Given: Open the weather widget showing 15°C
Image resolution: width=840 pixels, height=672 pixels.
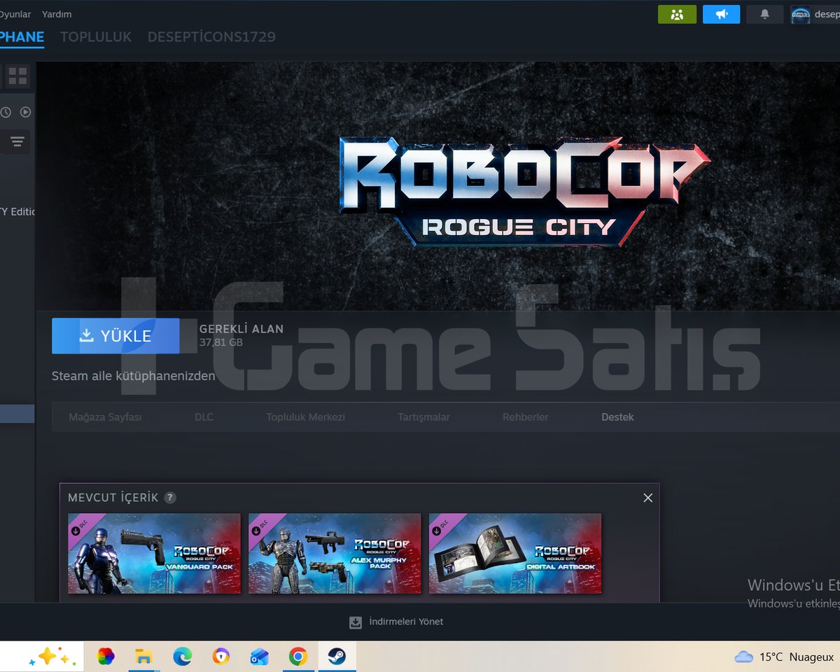Looking at the screenshot, I should tap(784, 657).
